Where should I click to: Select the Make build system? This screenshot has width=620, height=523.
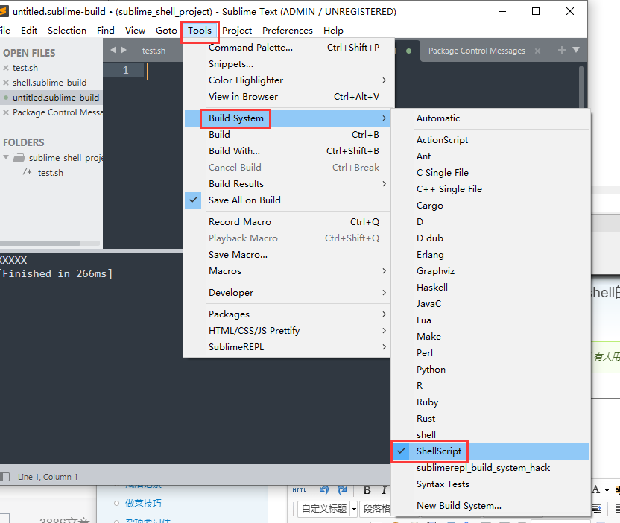pyautogui.click(x=491, y=337)
